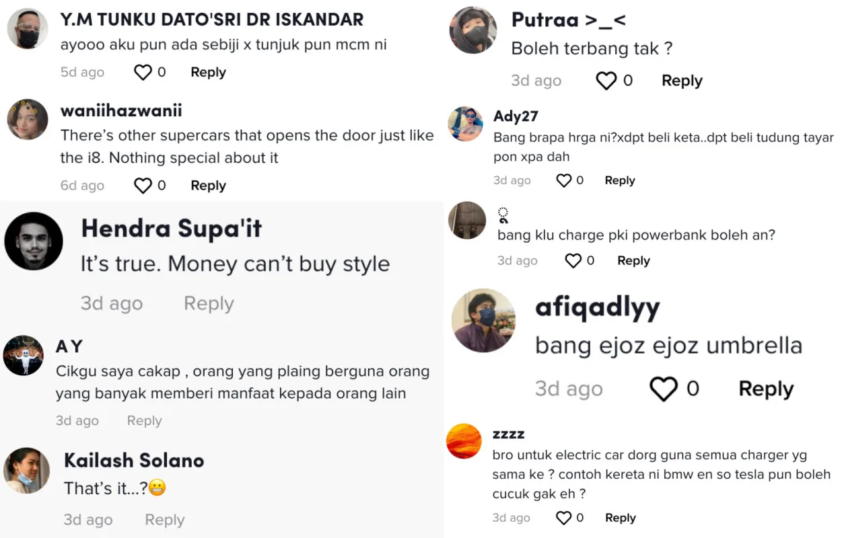Tap heart on Putraa's "Boleh terbang tak" comment

tap(606, 81)
